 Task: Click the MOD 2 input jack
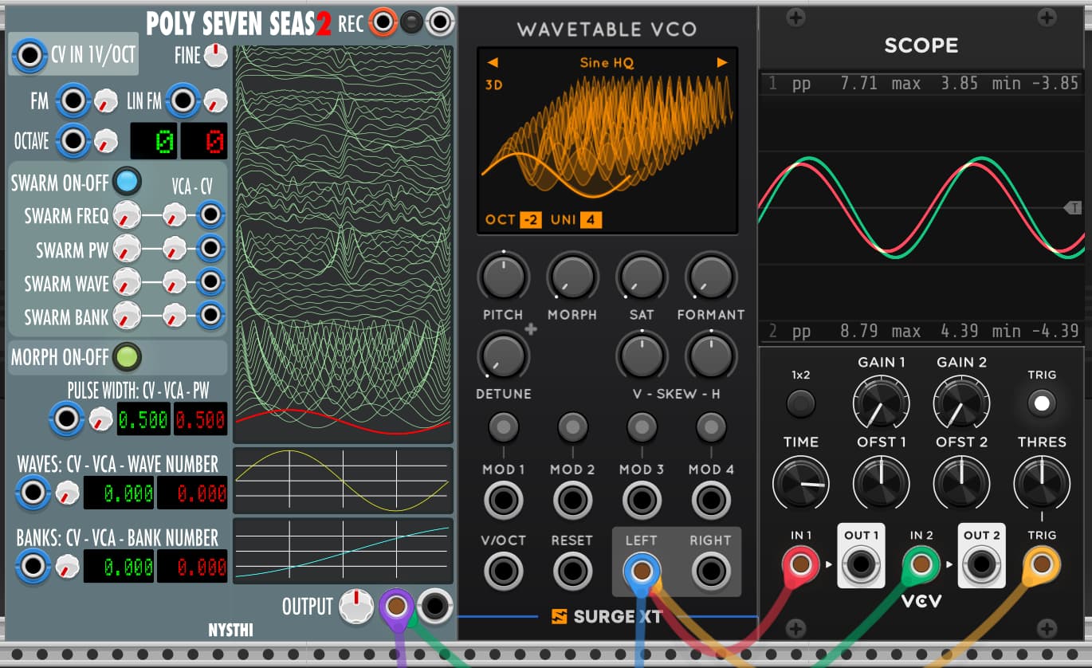[x=573, y=501]
